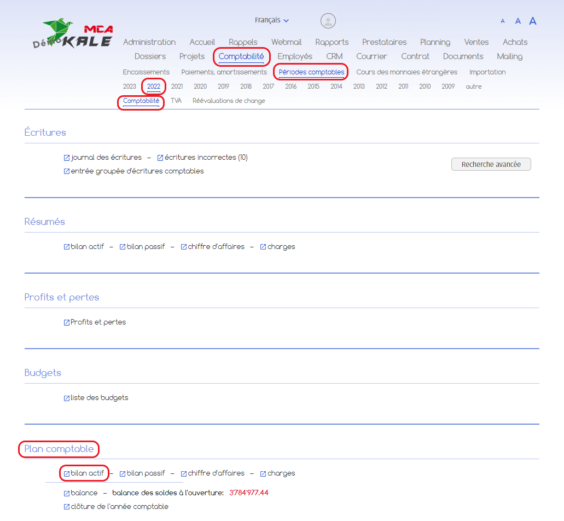Screen dimensions: 564x521
Task: Click icon next to clôture de l'année comptable
Action: [x=67, y=507]
